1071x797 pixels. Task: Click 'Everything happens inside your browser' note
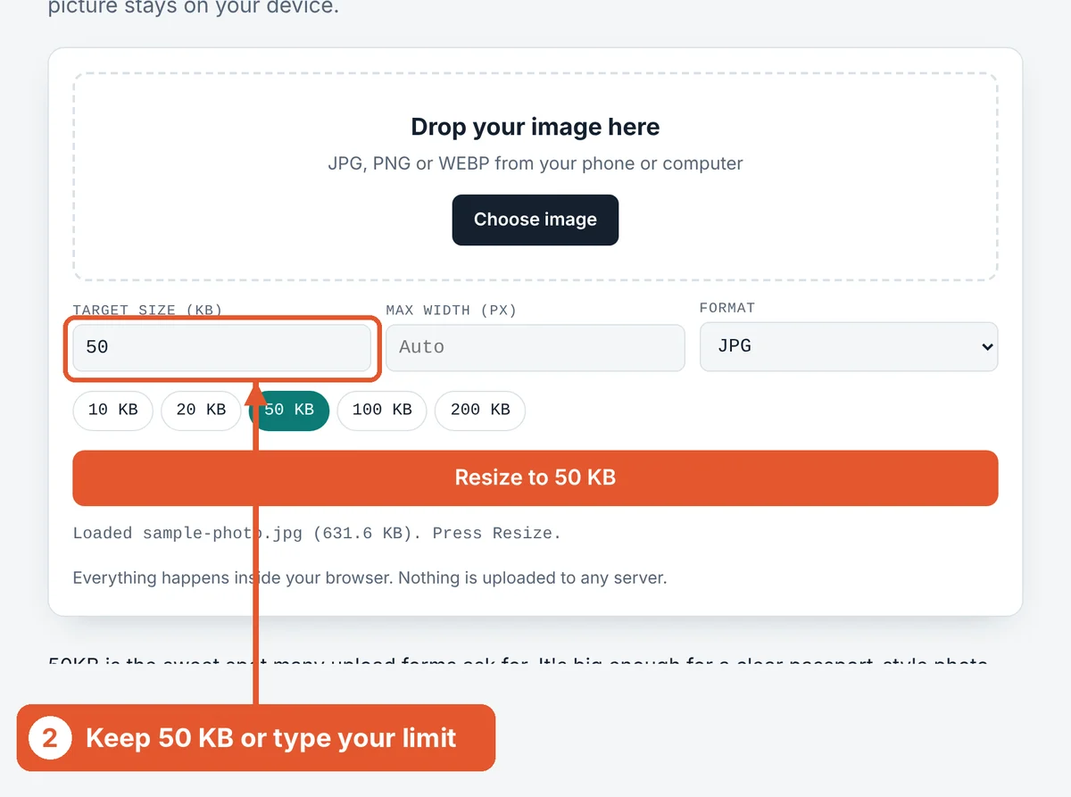[x=369, y=577]
